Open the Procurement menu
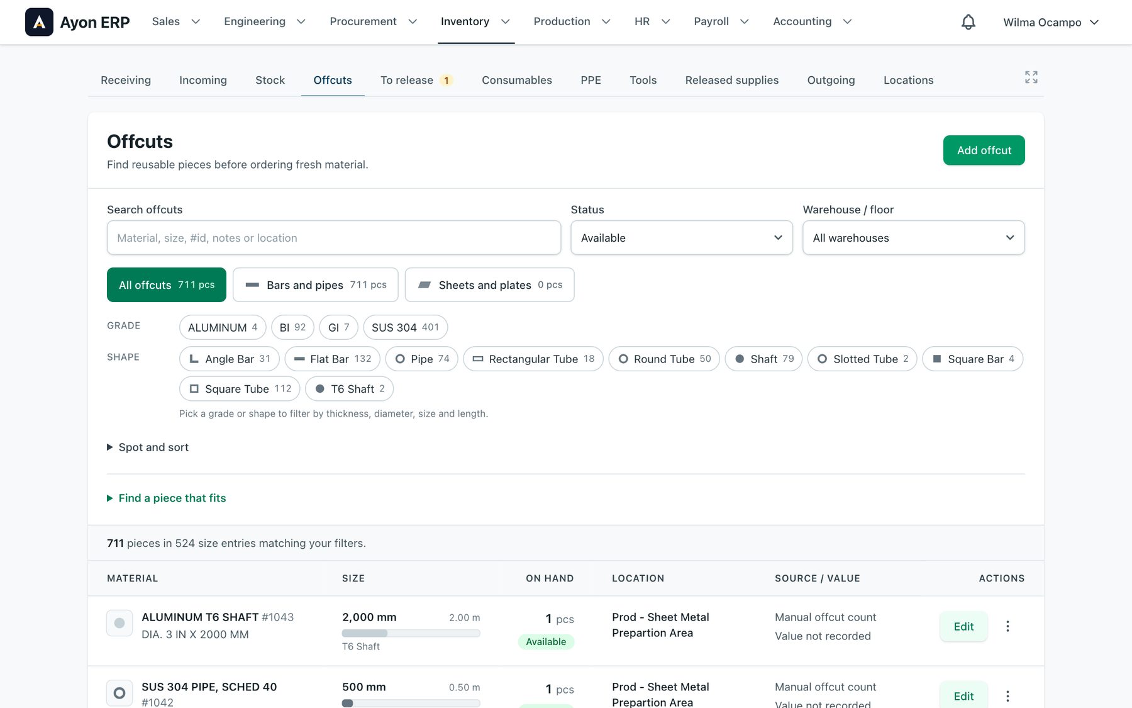 tap(374, 21)
